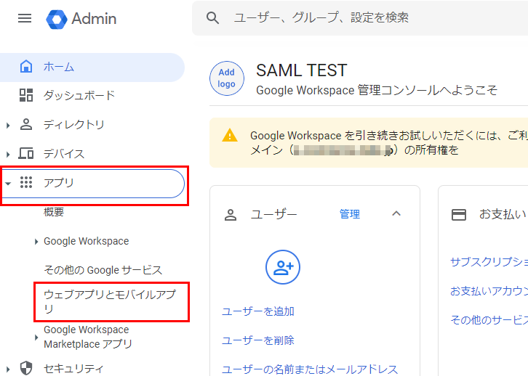
Task: Click the デバイス devices icon
Action: [26, 154]
